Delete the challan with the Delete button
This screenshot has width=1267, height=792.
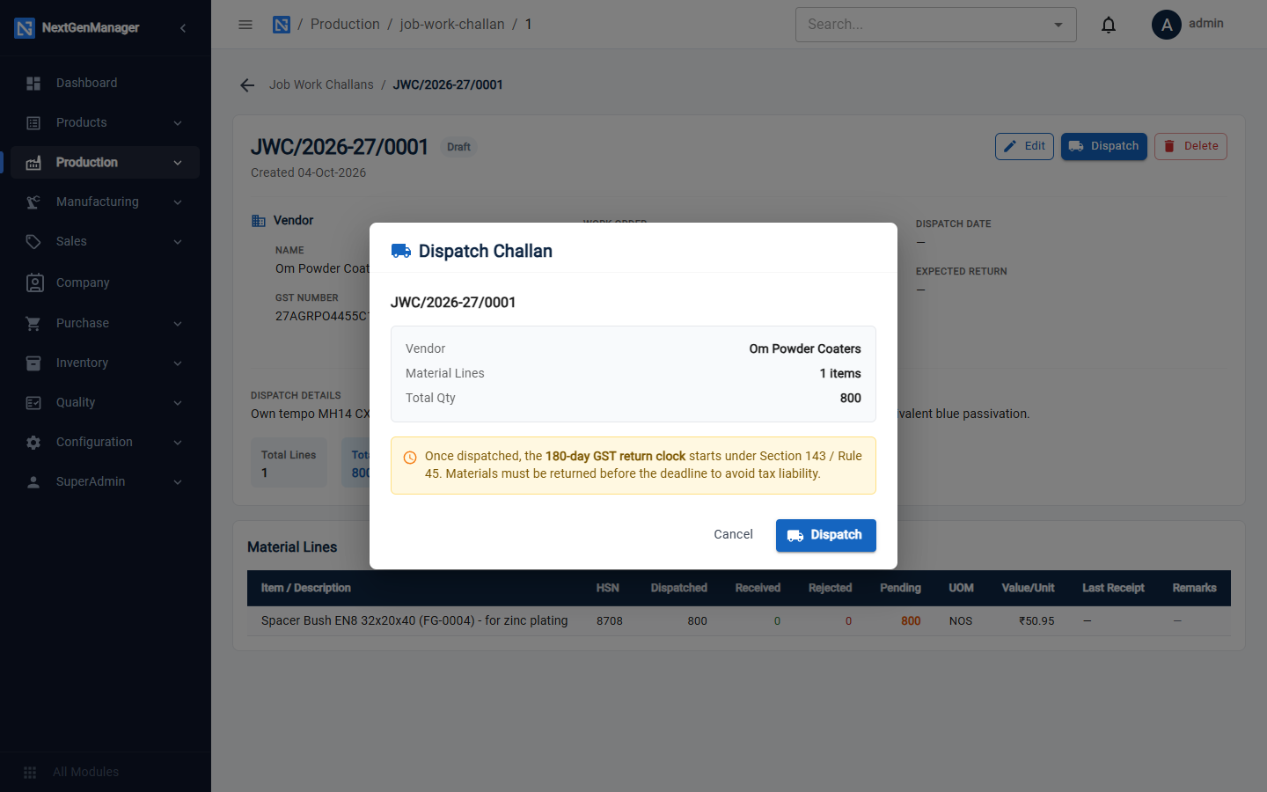1190,147
